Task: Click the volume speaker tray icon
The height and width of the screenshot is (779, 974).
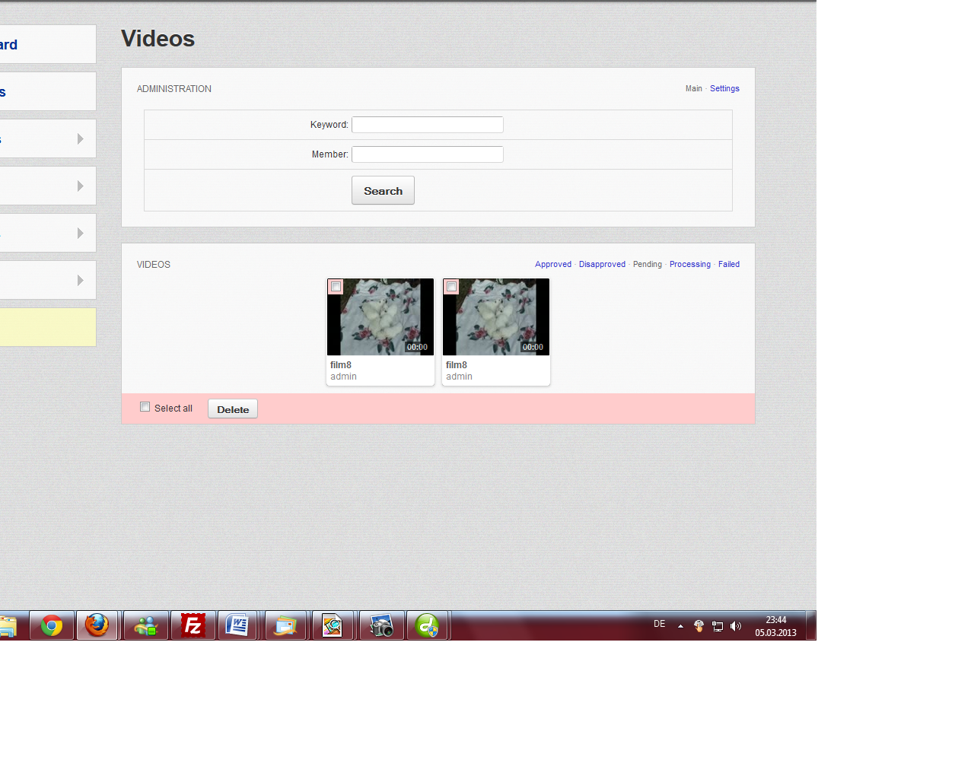Action: pyautogui.click(x=735, y=626)
